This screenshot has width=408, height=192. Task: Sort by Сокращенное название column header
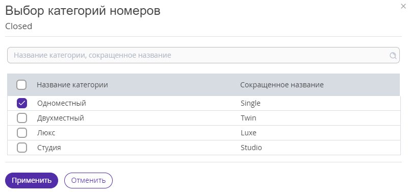click(282, 85)
